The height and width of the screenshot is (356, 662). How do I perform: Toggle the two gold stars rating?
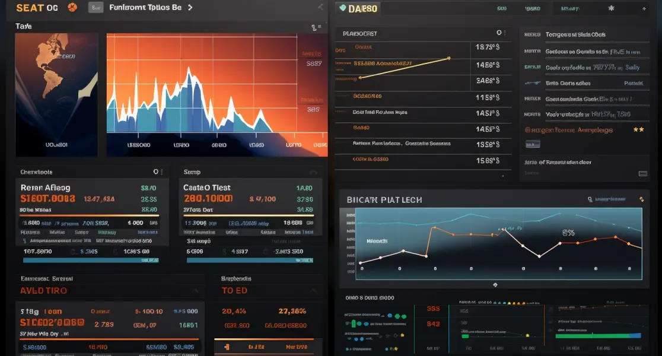tap(638, 130)
